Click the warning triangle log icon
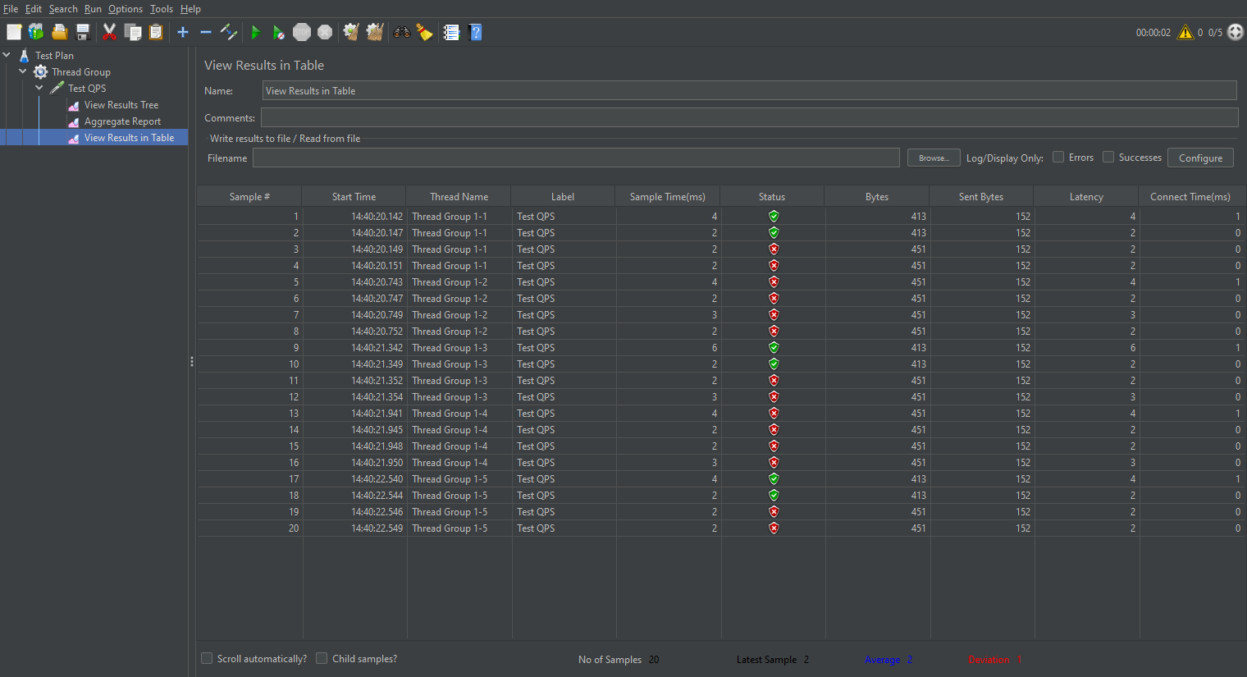This screenshot has height=677, width=1247. pyautogui.click(x=1185, y=32)
